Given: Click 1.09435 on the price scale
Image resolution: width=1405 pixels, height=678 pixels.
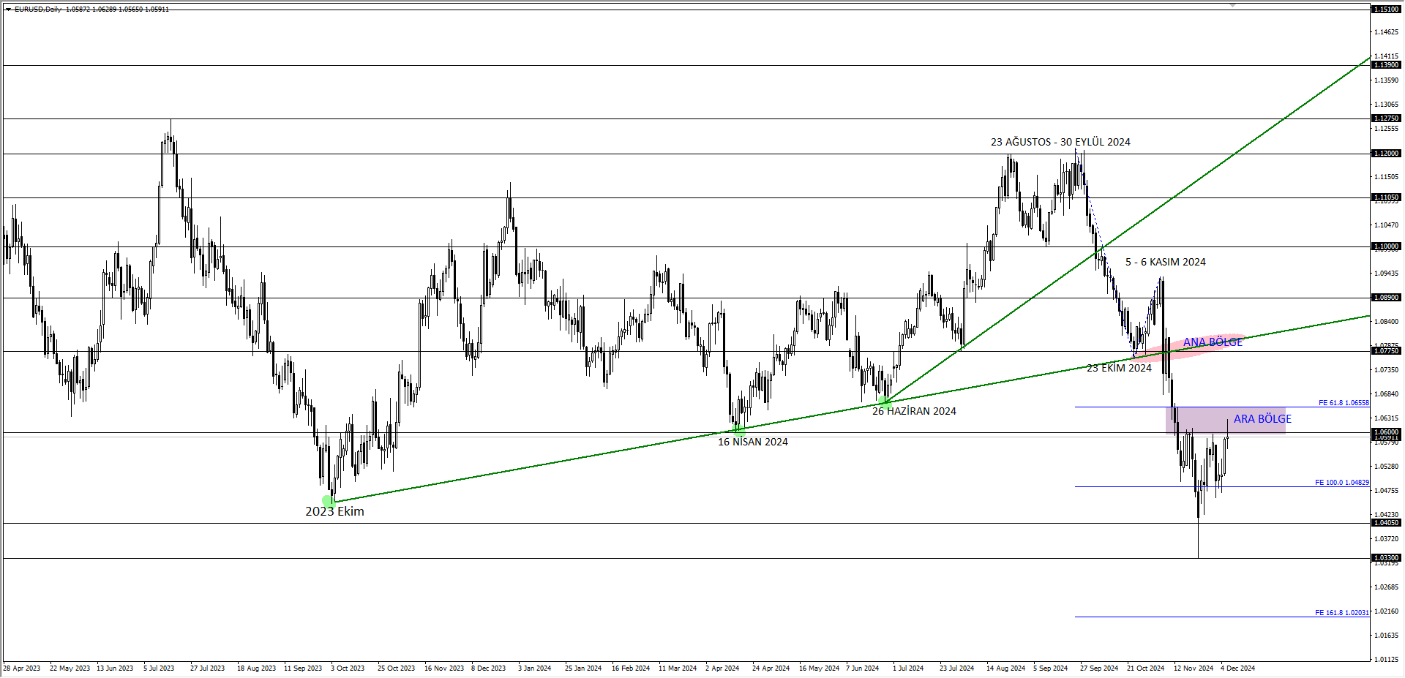Looking at the screenshot, I should click(1387, 274).
